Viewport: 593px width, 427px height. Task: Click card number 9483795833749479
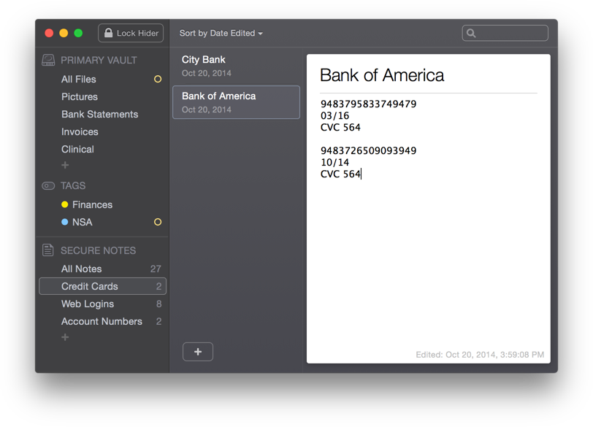click(368, 104)
